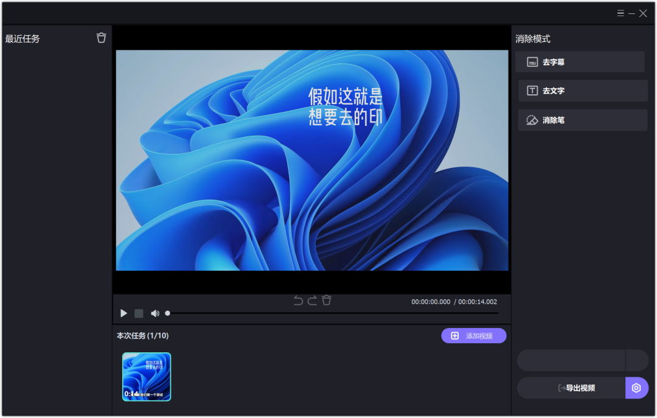
Task: Click the playback progress slider handle
Action: click(x=168, y=313)
